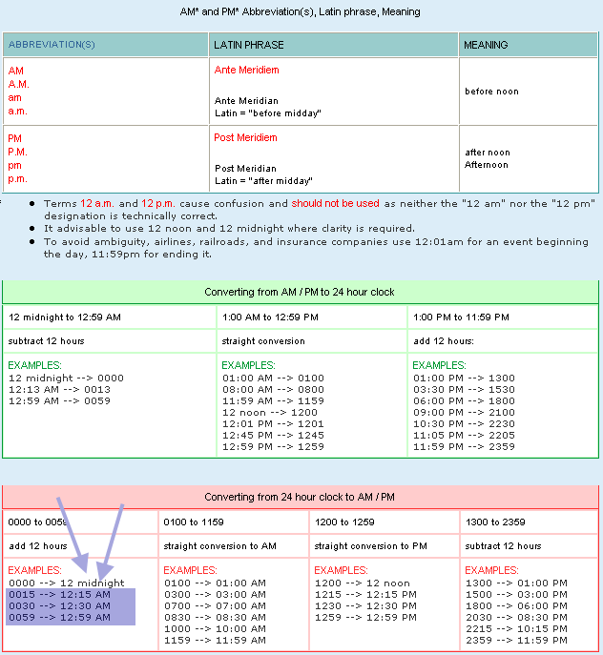Click the '1:00 PM to 11:59 PM' cell
Image resolution: width=603 pixels, height=655 pixels.
503,317
